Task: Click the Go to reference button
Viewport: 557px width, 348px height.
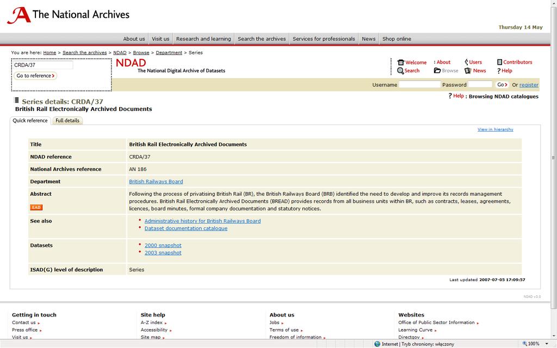Action: click(x=35, y=76)
